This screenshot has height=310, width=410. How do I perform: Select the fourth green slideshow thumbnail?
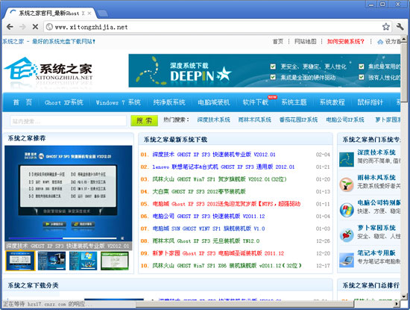(x=115, y=261)
